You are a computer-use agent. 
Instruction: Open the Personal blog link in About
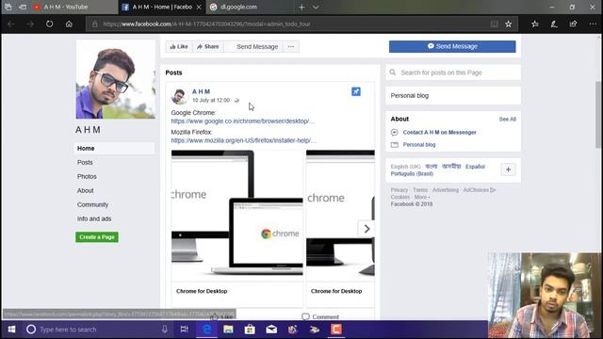tap(419, 145)
